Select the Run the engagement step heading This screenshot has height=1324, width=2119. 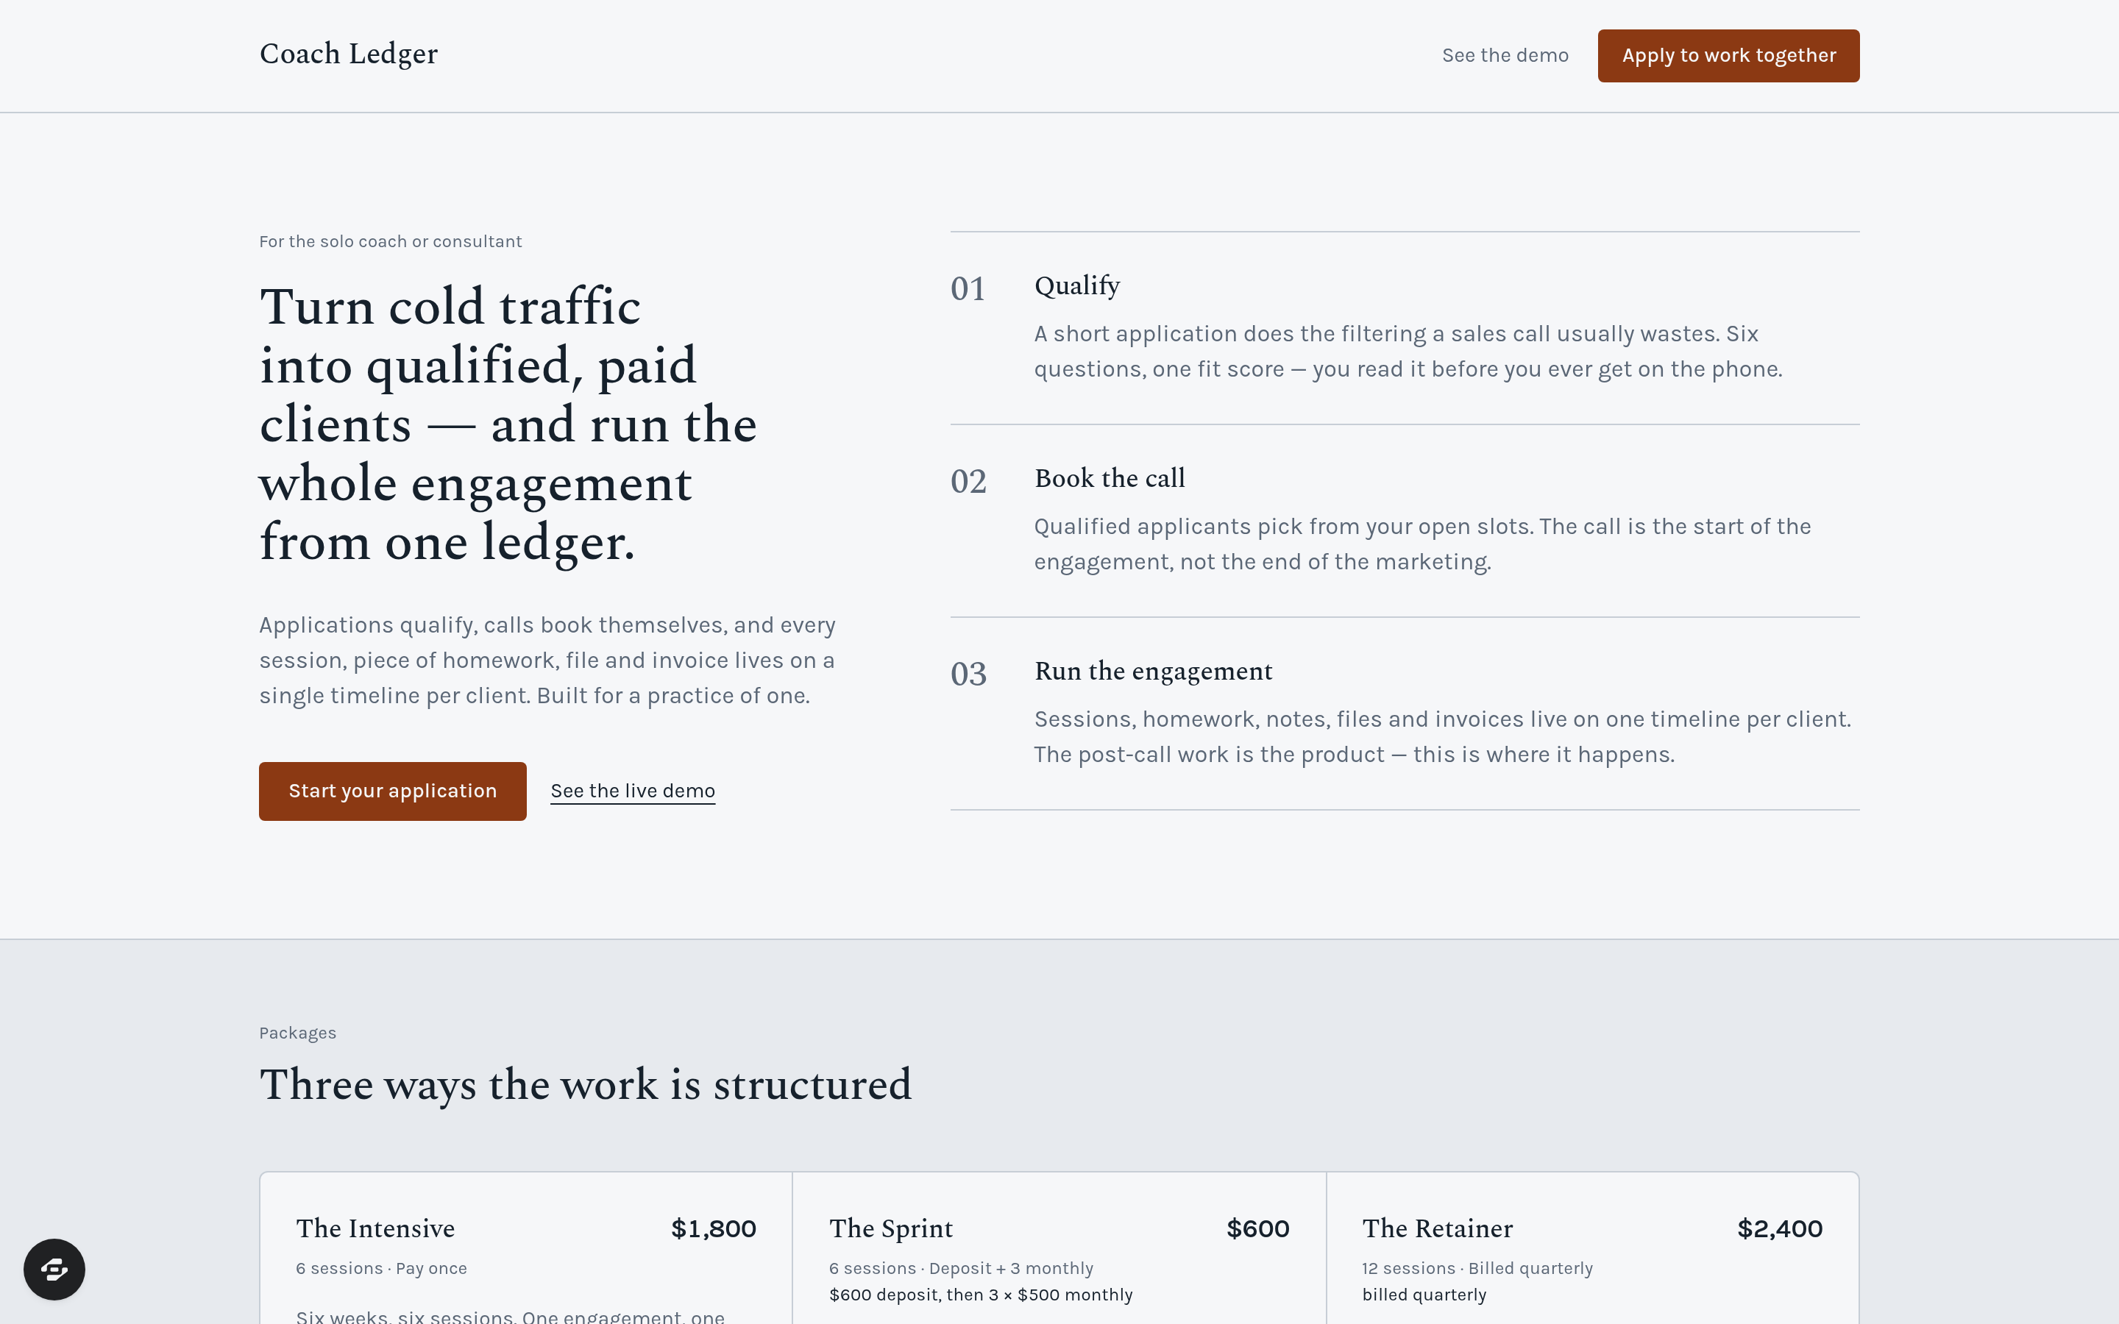pos(1153,671)
